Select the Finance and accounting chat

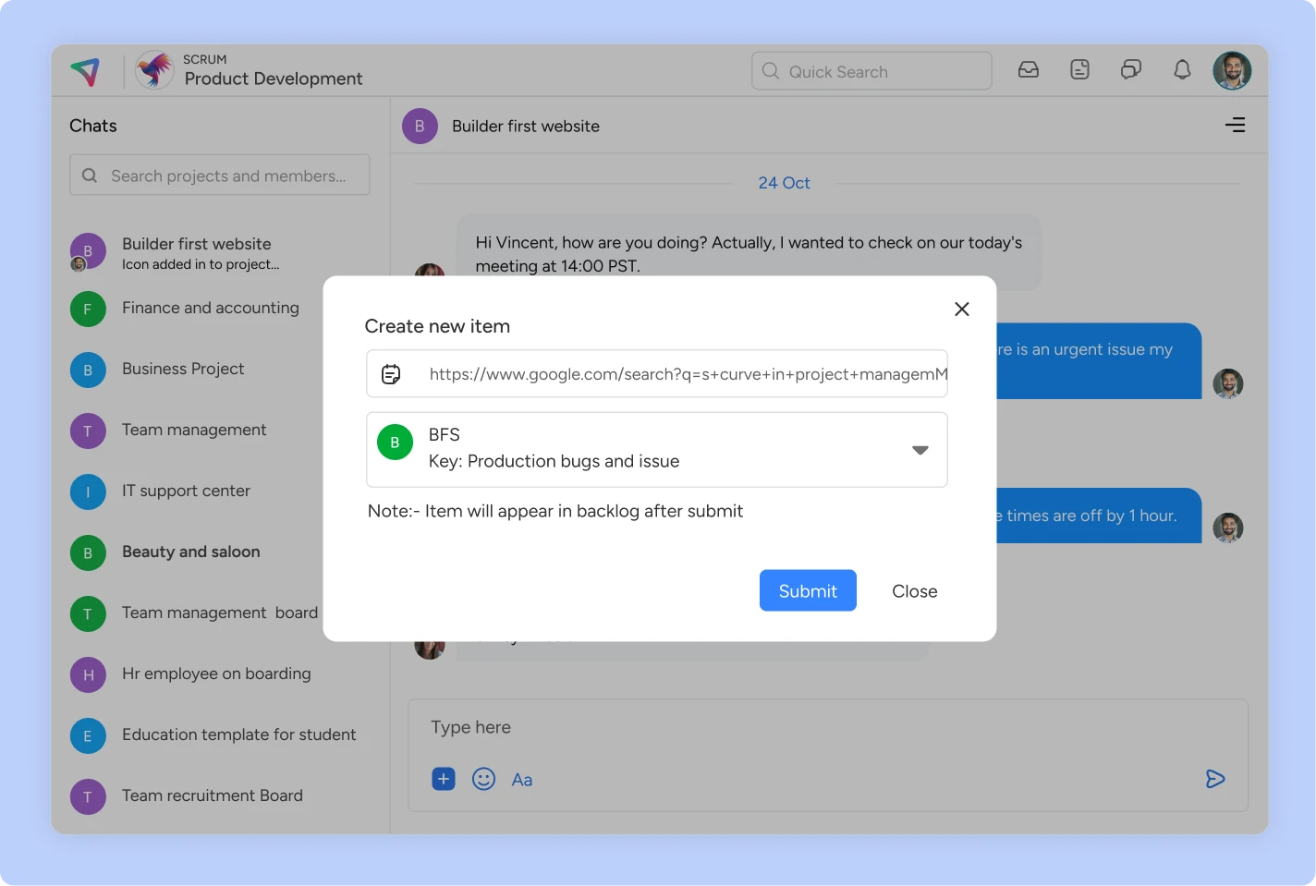[x=211, y=308]
